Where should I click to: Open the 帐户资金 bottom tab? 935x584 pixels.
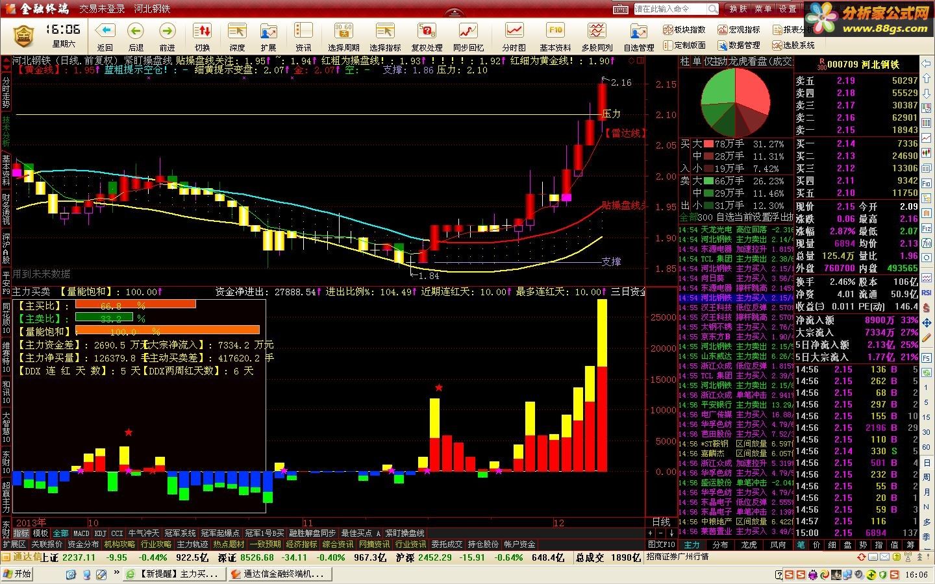pyautogui.click(x=520, y=544)
